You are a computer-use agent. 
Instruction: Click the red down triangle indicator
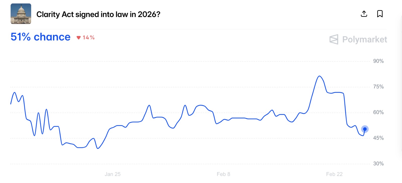79,38
